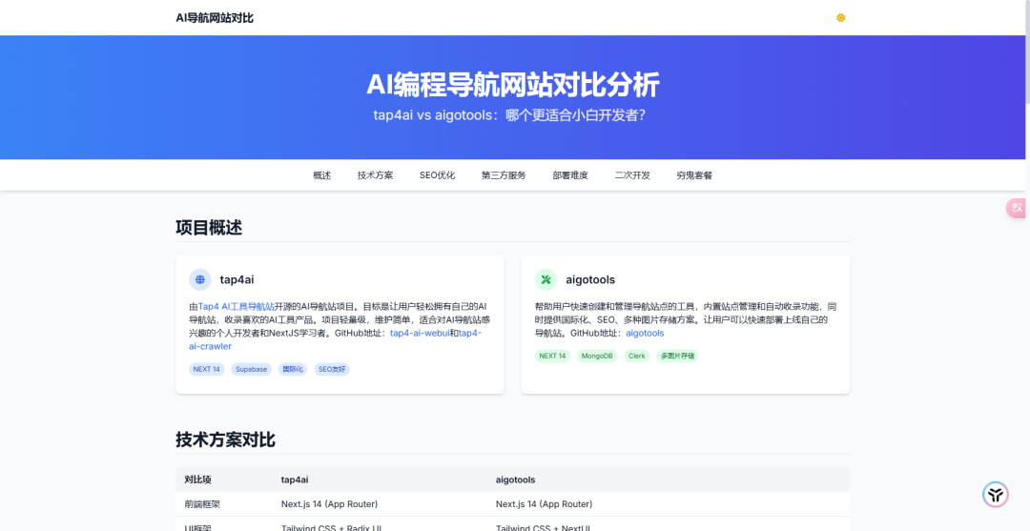Open the round assistant icon at bottom right
The image size is (1030, 531).
click(995, 494)
